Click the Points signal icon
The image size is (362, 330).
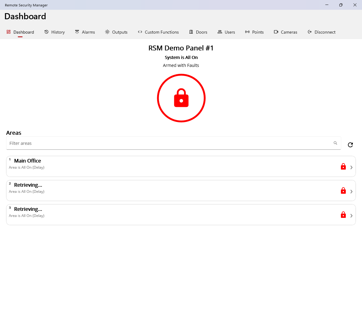click(247, 32)
